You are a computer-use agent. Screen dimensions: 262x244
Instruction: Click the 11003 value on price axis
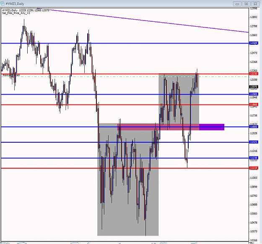click(x=254, y=178)
